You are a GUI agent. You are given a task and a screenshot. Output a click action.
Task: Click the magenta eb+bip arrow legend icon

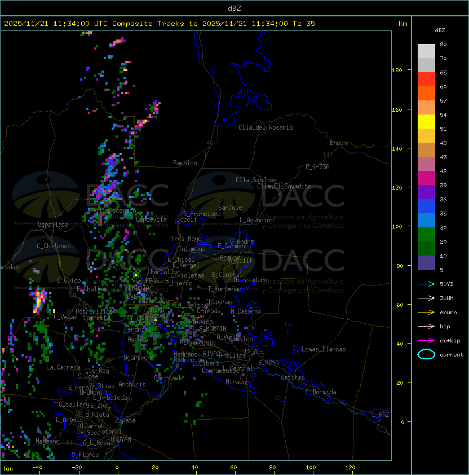pos(426,341)
